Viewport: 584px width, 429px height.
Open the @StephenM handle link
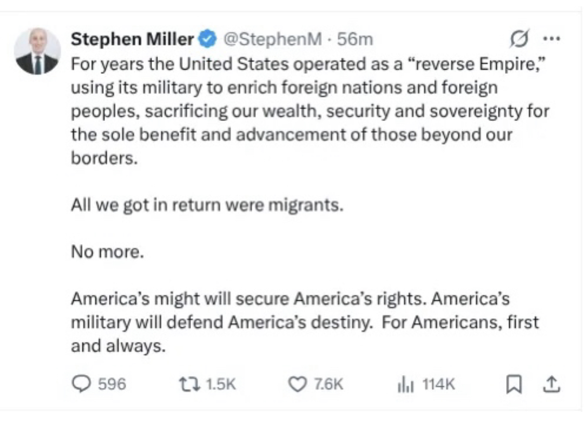[272, 39]
